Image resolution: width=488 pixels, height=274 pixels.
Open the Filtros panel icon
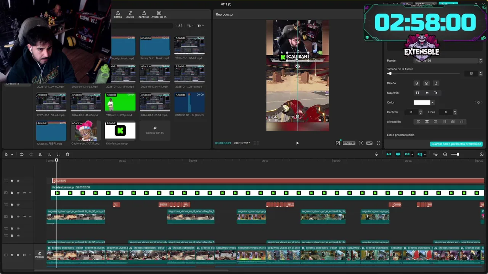[118, 14]
